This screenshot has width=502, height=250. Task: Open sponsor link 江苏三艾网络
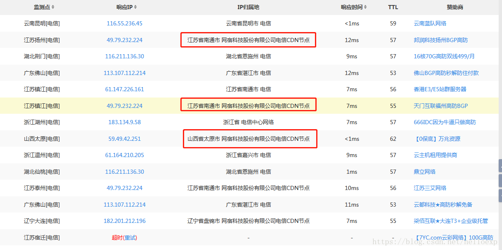tap(430, 188)
